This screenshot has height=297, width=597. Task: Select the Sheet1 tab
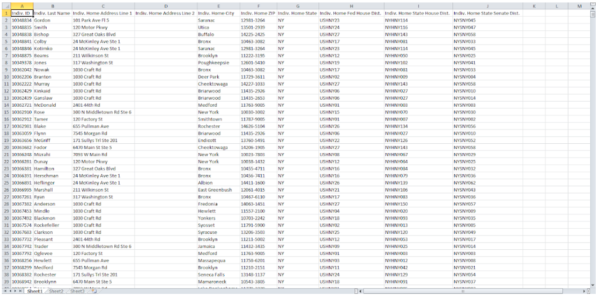35,291
